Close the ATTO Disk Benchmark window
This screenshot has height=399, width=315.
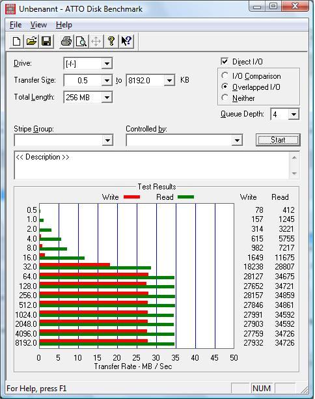click(295, 6)
